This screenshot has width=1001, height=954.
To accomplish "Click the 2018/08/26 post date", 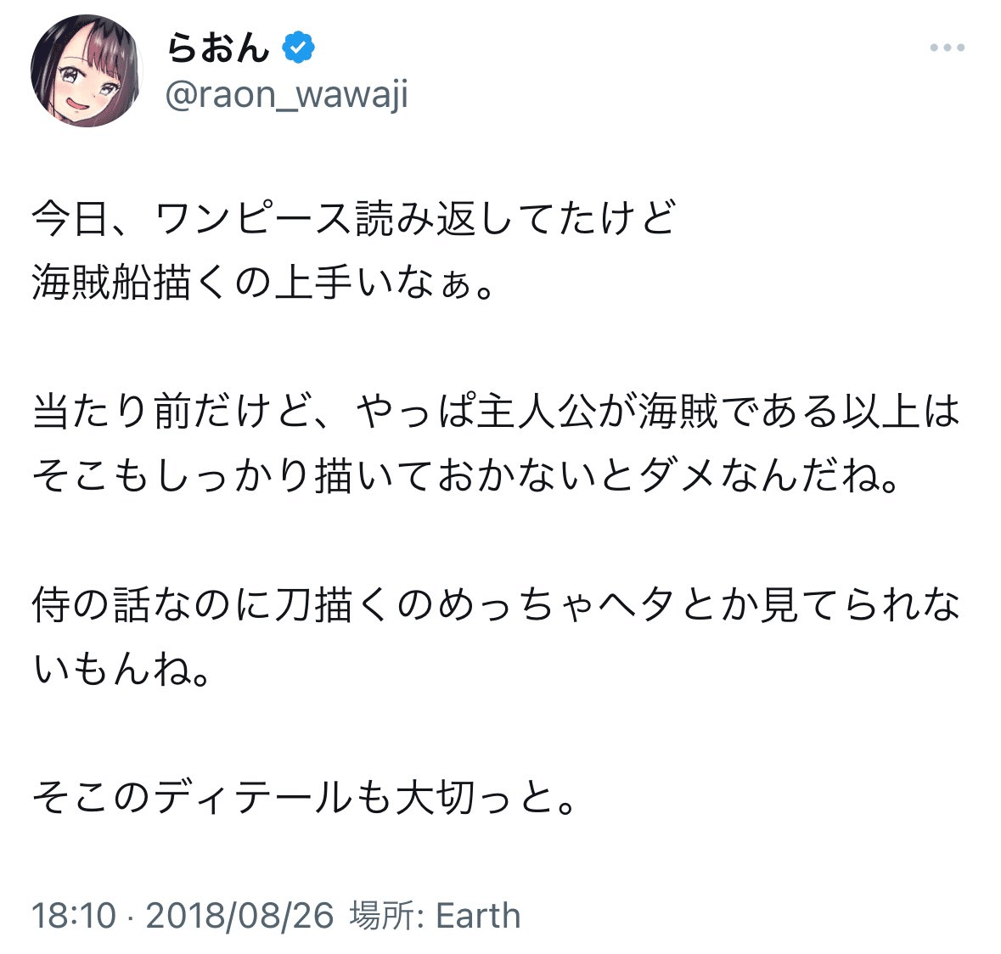I will tap(239, 916).
